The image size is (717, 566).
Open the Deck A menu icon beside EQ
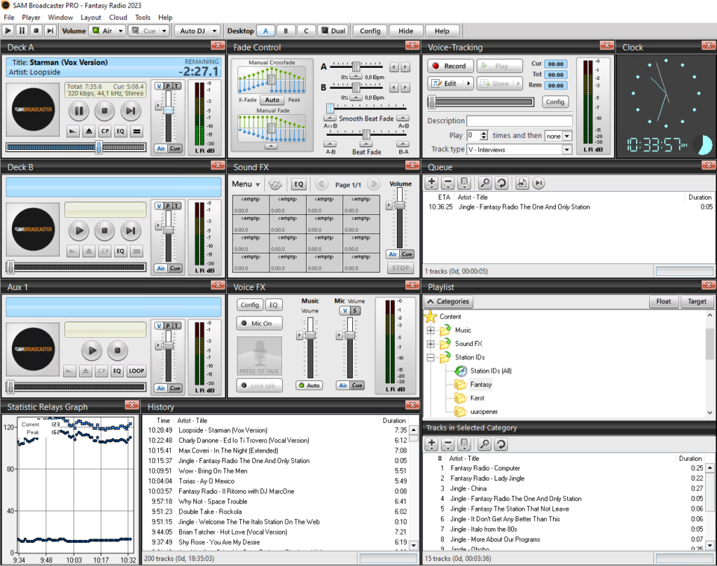[137, 131]
